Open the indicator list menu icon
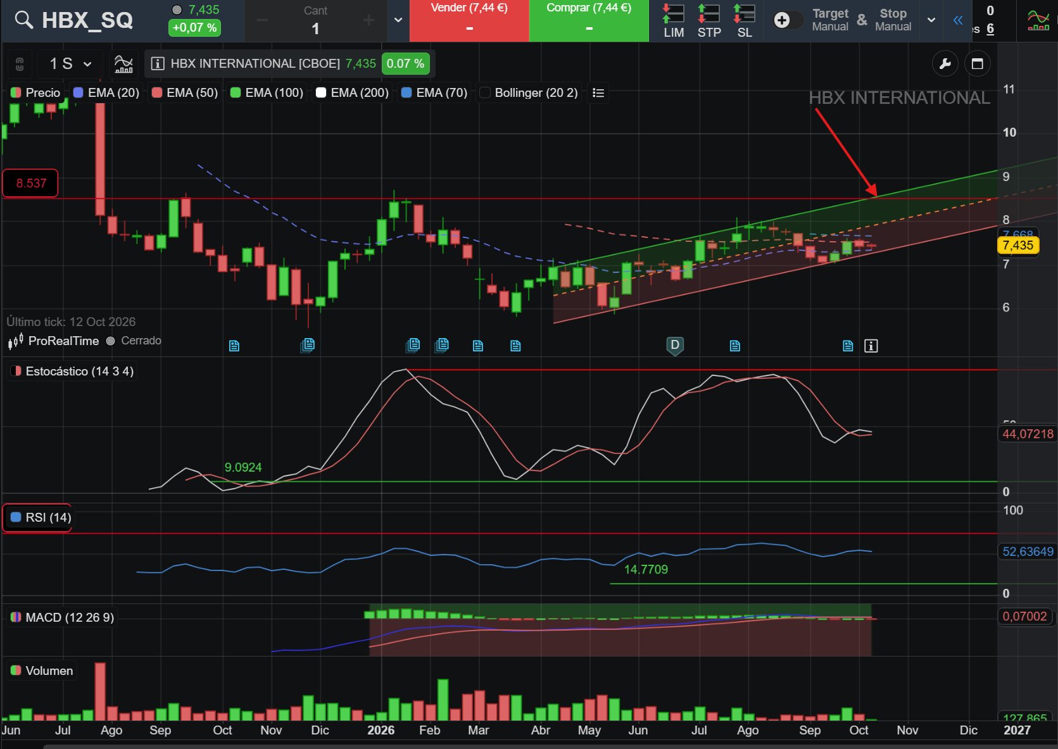 click(598, 93)
